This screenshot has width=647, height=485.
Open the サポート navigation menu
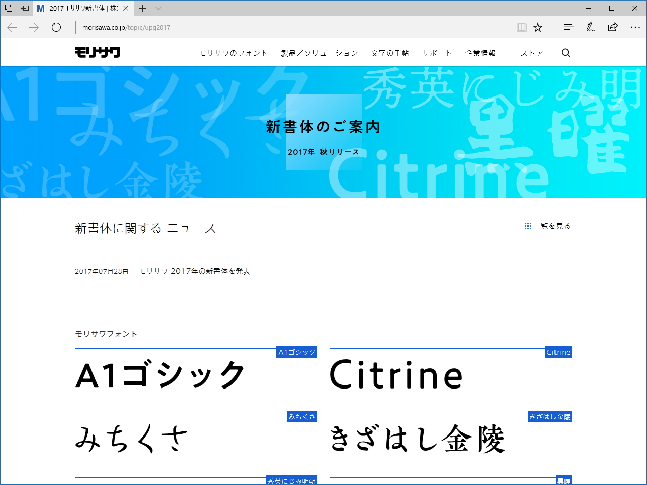tap(436, 53)
